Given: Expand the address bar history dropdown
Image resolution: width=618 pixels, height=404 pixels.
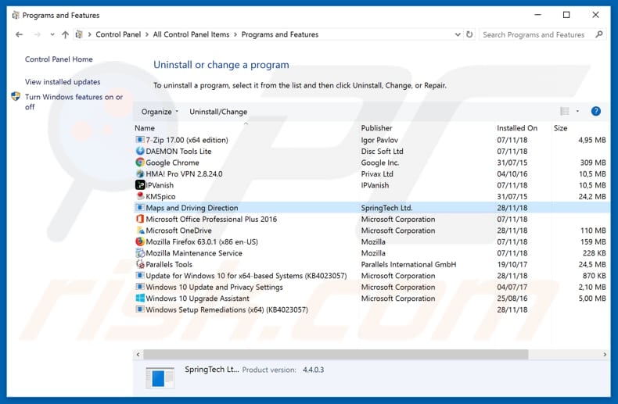Looking at the screenshot, I should point(457,34).
